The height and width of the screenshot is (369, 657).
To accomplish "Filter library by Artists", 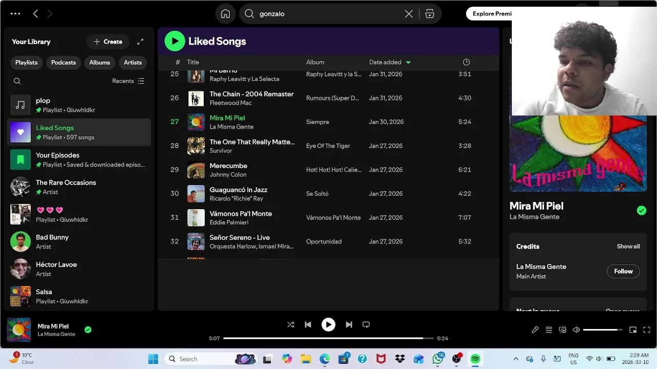I will coord(133,63).
